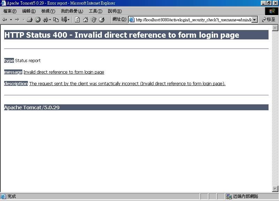Click the 'description' label

pyautogui.click(x=16, y=83)
